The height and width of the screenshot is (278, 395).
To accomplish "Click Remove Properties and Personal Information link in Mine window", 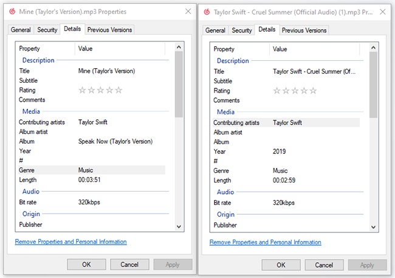I will pyautogui.click(x=70, y=242).
